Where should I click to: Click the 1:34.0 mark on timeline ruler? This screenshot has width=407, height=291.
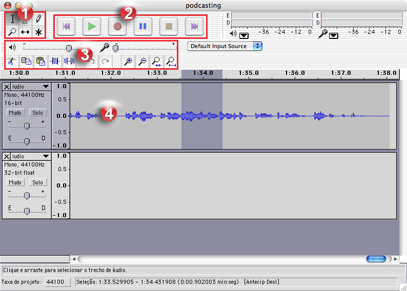pyautogui.click(x=203, y=73)
